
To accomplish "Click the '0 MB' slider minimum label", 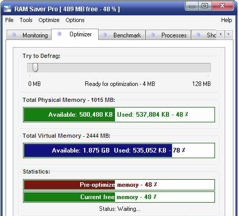I will point(34,84).
